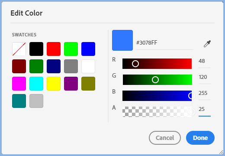This screenshot has width=225, height=156.
Task: Click the G value field showing 120
Action: click(205, 77)
